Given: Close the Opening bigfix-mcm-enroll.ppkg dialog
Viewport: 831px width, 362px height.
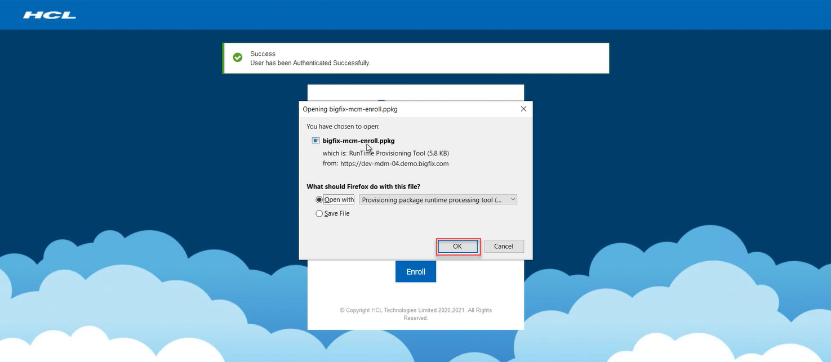Looking at the screenshot, I should point(523,109).
